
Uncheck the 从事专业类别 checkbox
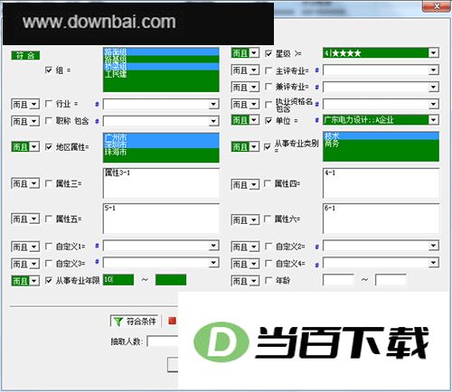coord(268,146)
